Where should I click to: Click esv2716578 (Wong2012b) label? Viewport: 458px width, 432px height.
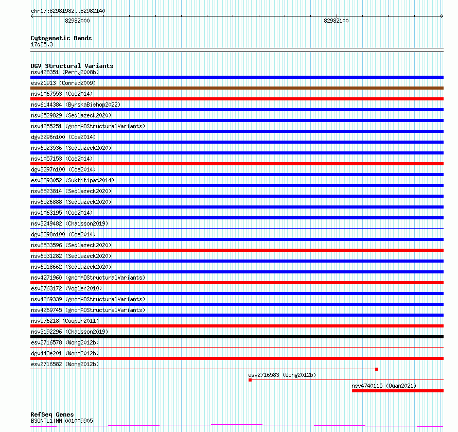(x=65, y=342)
